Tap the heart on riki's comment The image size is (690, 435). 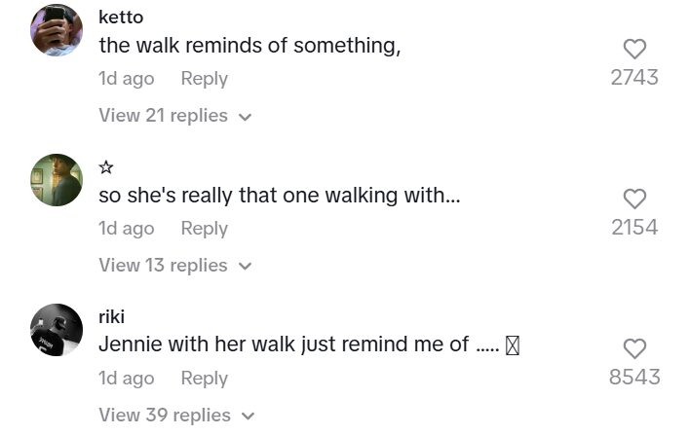tap(634, 349)
